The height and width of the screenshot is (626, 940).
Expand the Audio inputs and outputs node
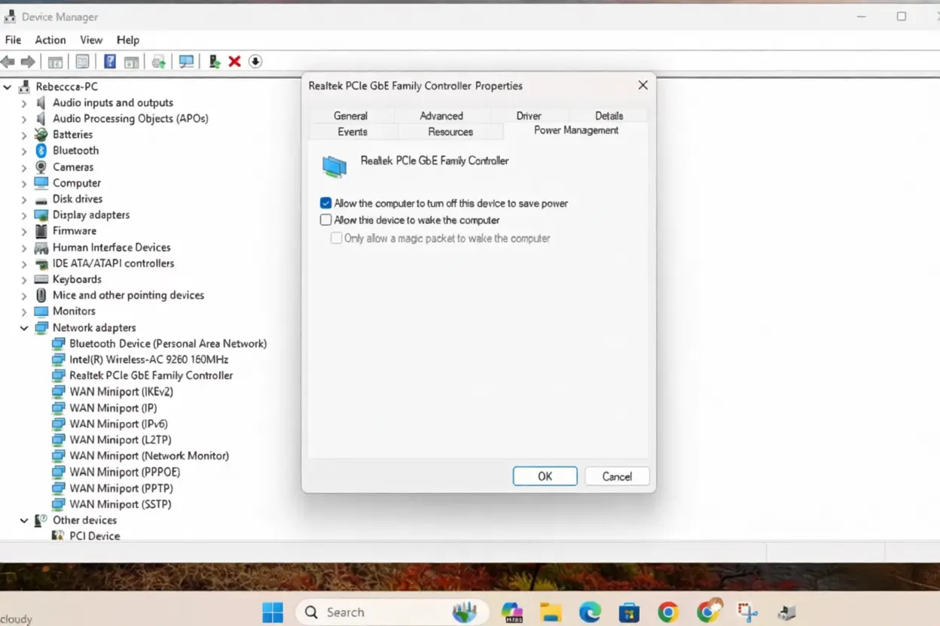24,103
